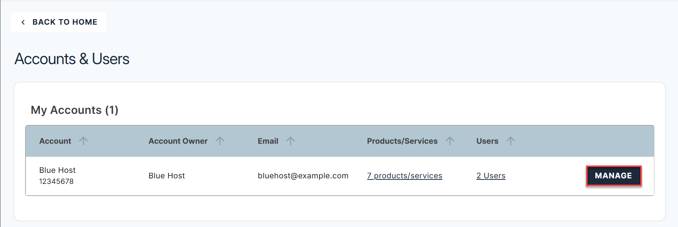This screenshot has width=678, height=227.
Task: Expand the 2 Users list
Action: 491,176
